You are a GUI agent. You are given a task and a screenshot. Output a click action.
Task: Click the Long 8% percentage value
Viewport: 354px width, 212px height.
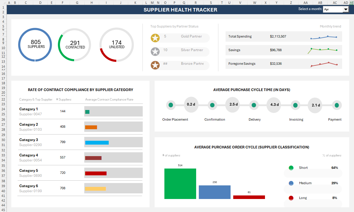(335, 198)
